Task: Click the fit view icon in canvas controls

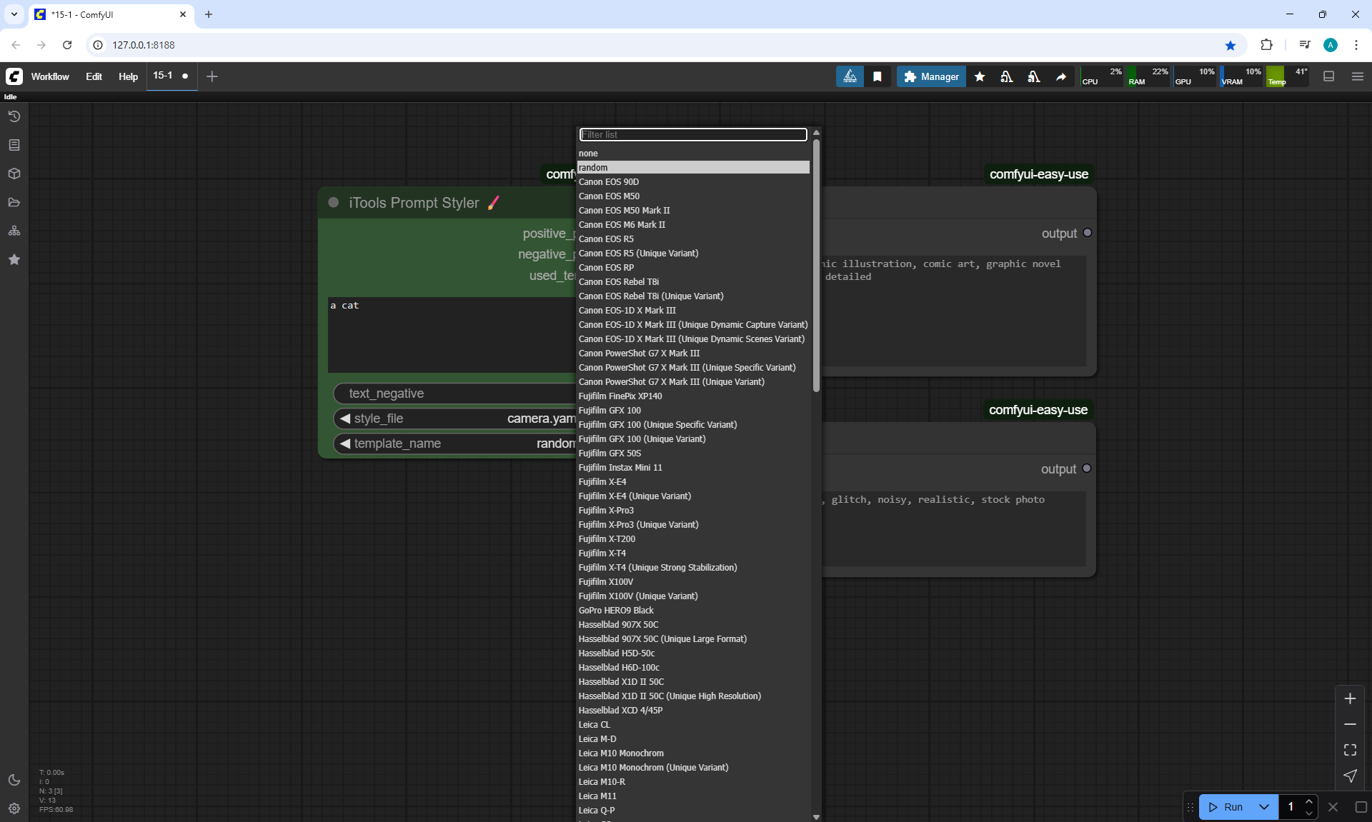Action: [x=1350, y=750]
